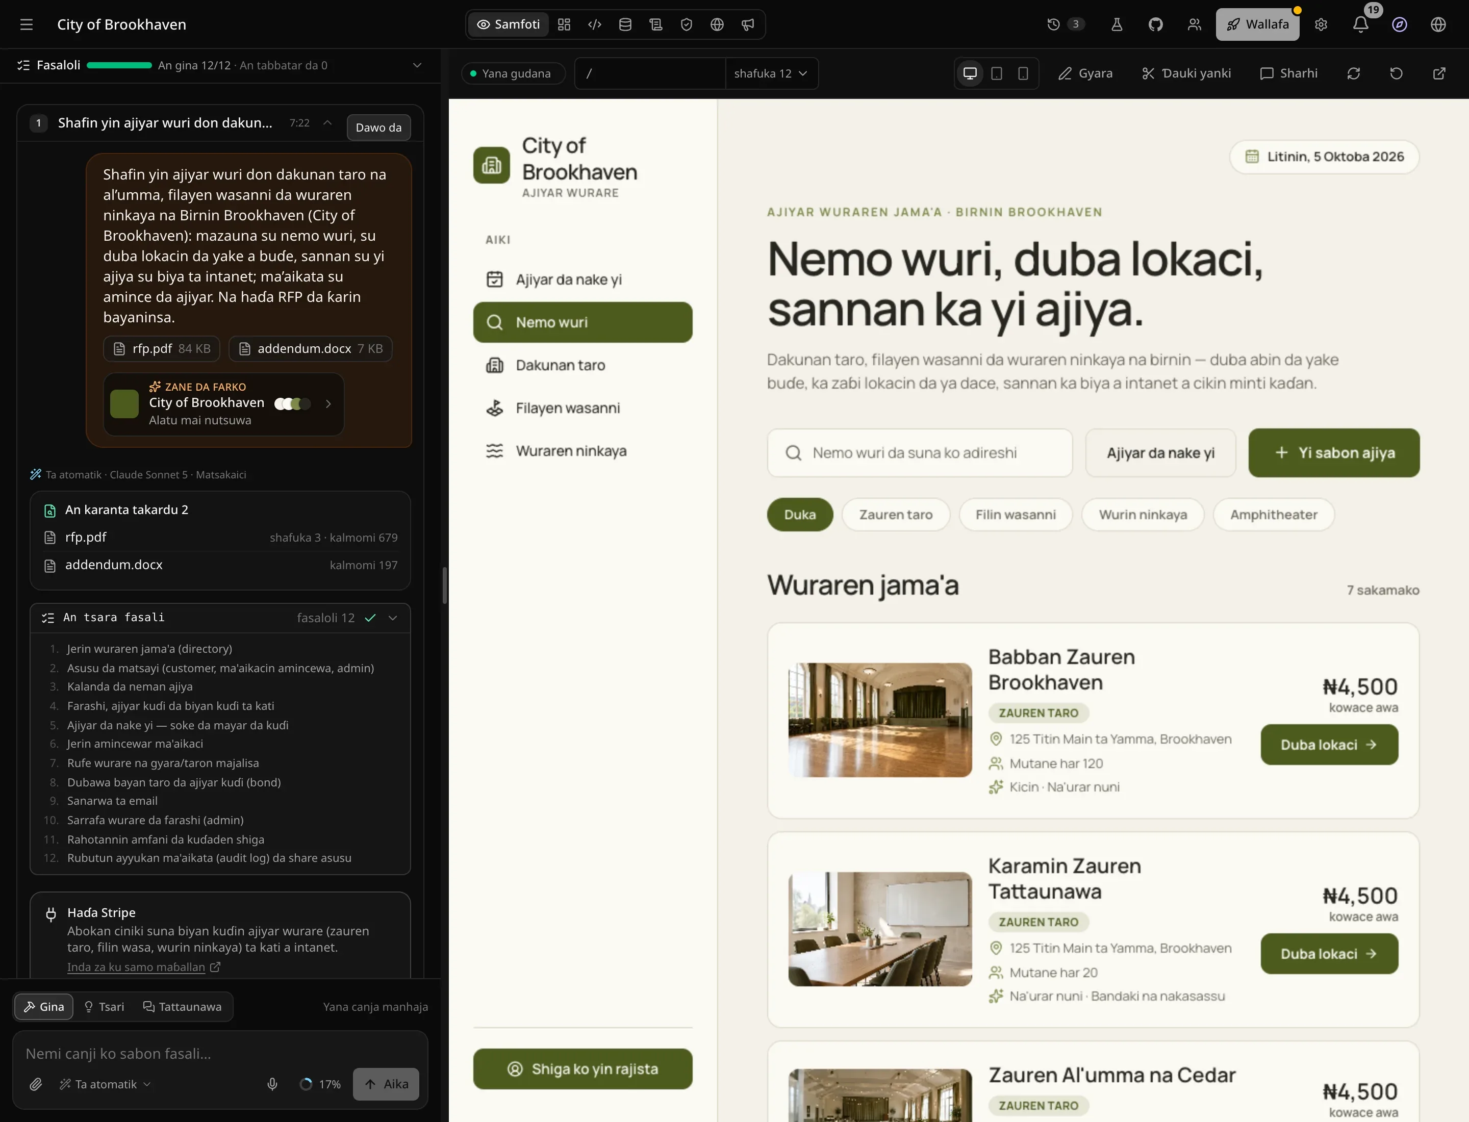Open notifications bell with 19 badge
This screenshot has width=1469, height=1122.
pos(1361,24)
